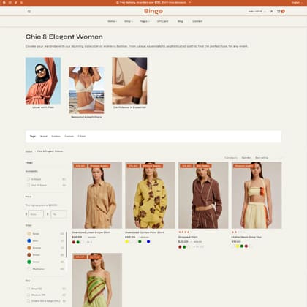The width and height of the screenshot is (307, 307).
Task: Open the Halter Neck Crop Top product image
Action: [x=257, y=195]
